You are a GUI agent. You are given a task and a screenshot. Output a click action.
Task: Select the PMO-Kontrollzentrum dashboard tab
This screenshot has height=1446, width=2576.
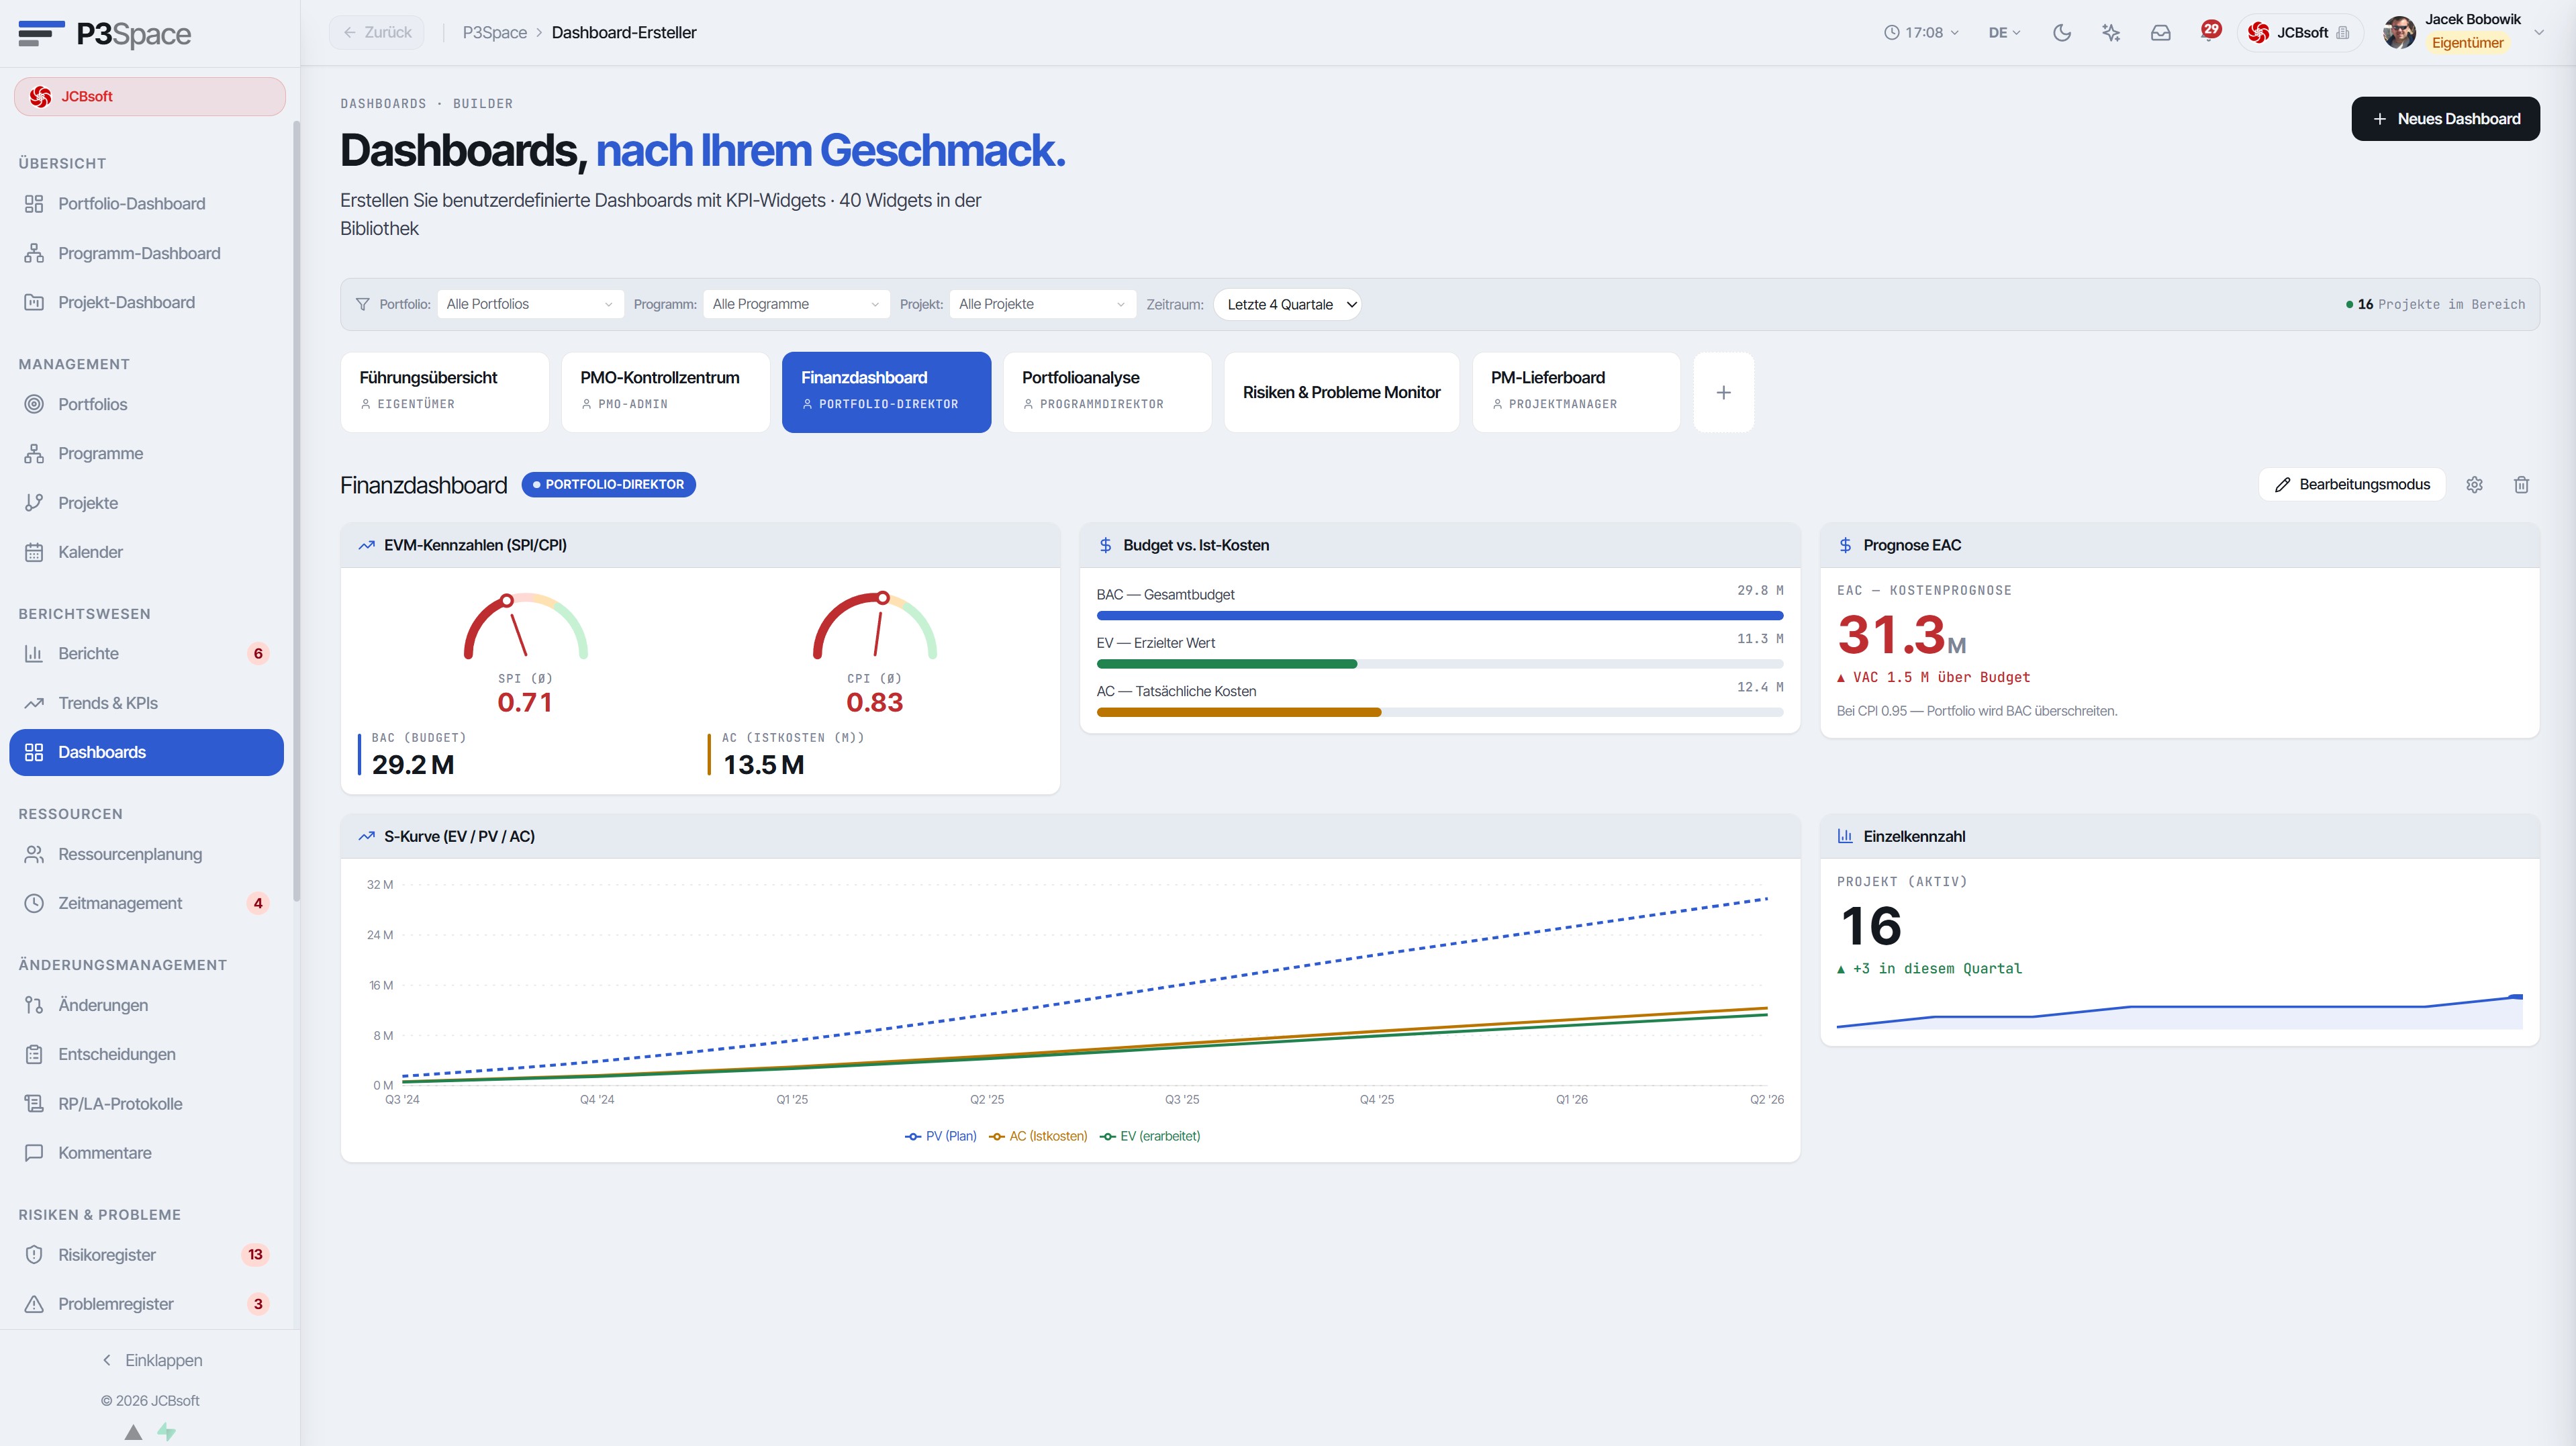(x=666, y=393)
